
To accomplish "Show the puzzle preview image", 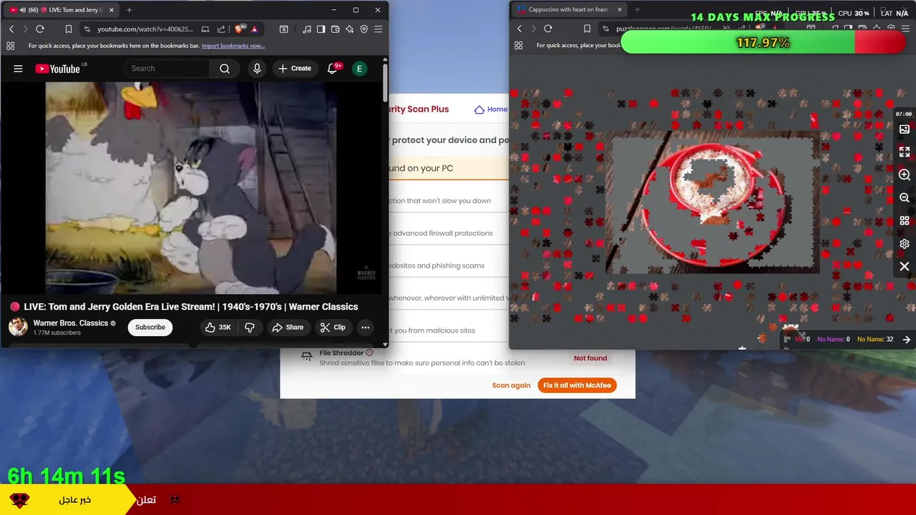I will 905,129.
